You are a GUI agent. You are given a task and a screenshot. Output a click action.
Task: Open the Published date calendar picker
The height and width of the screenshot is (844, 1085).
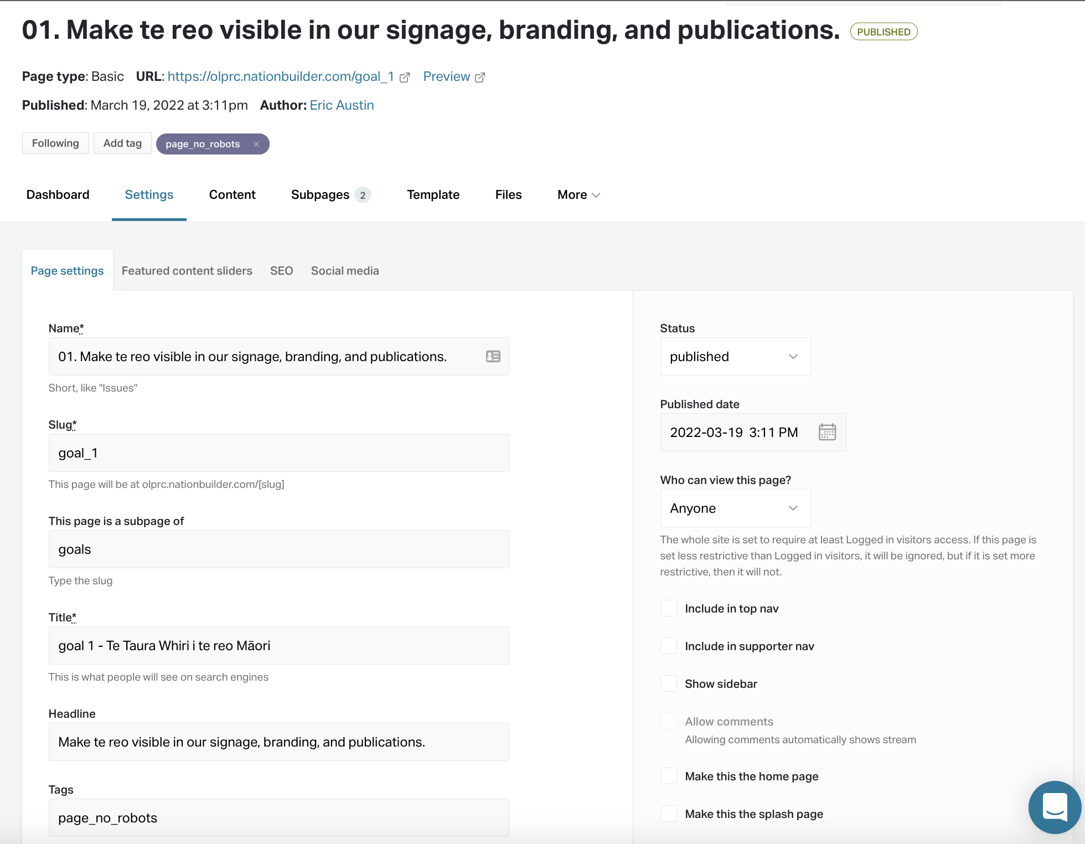coord(827,432)
